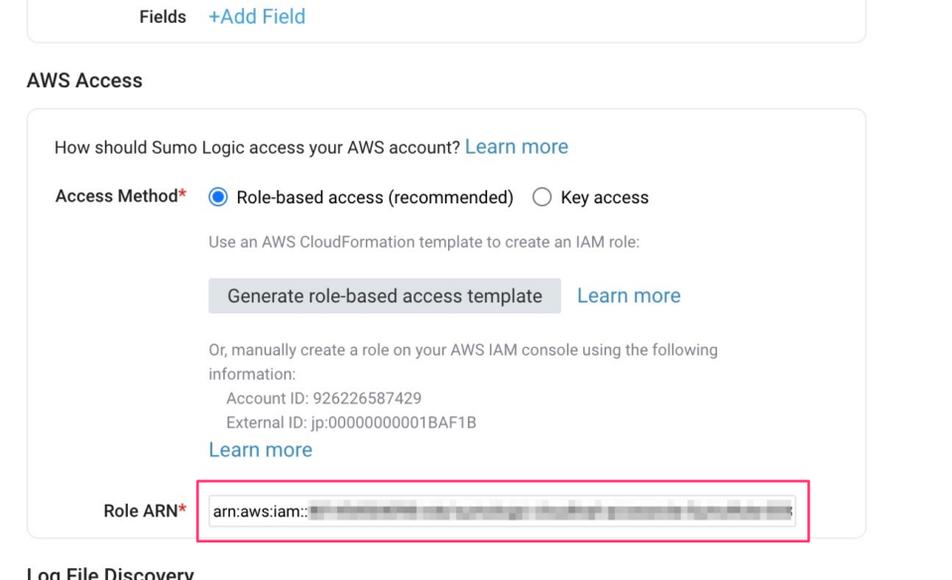952x580 pixels.
Task: Click the Access Method label
Action: tap(114, 195)
